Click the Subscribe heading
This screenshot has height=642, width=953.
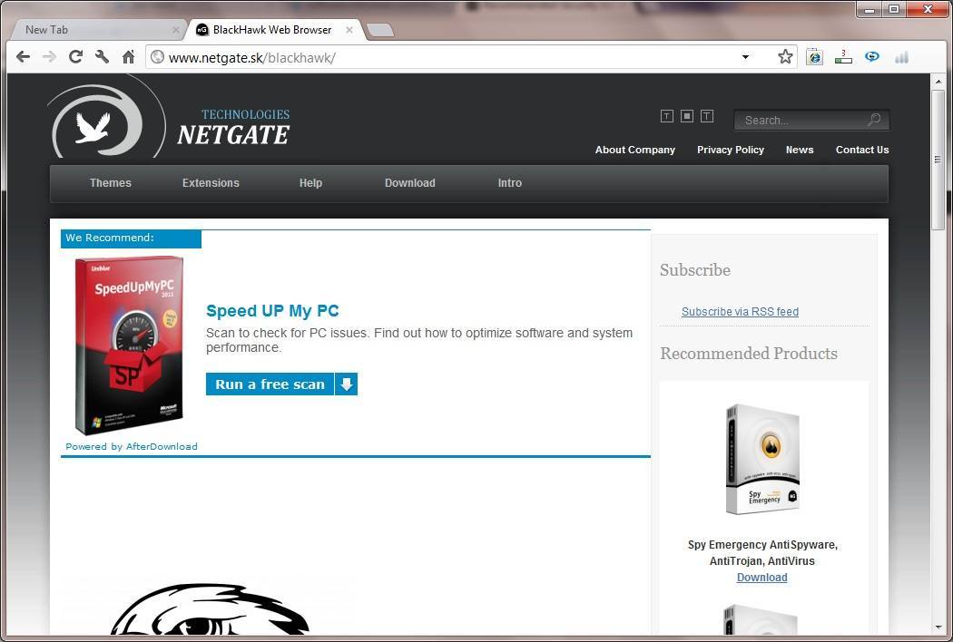pyautogui.click(x=695, y=270)
